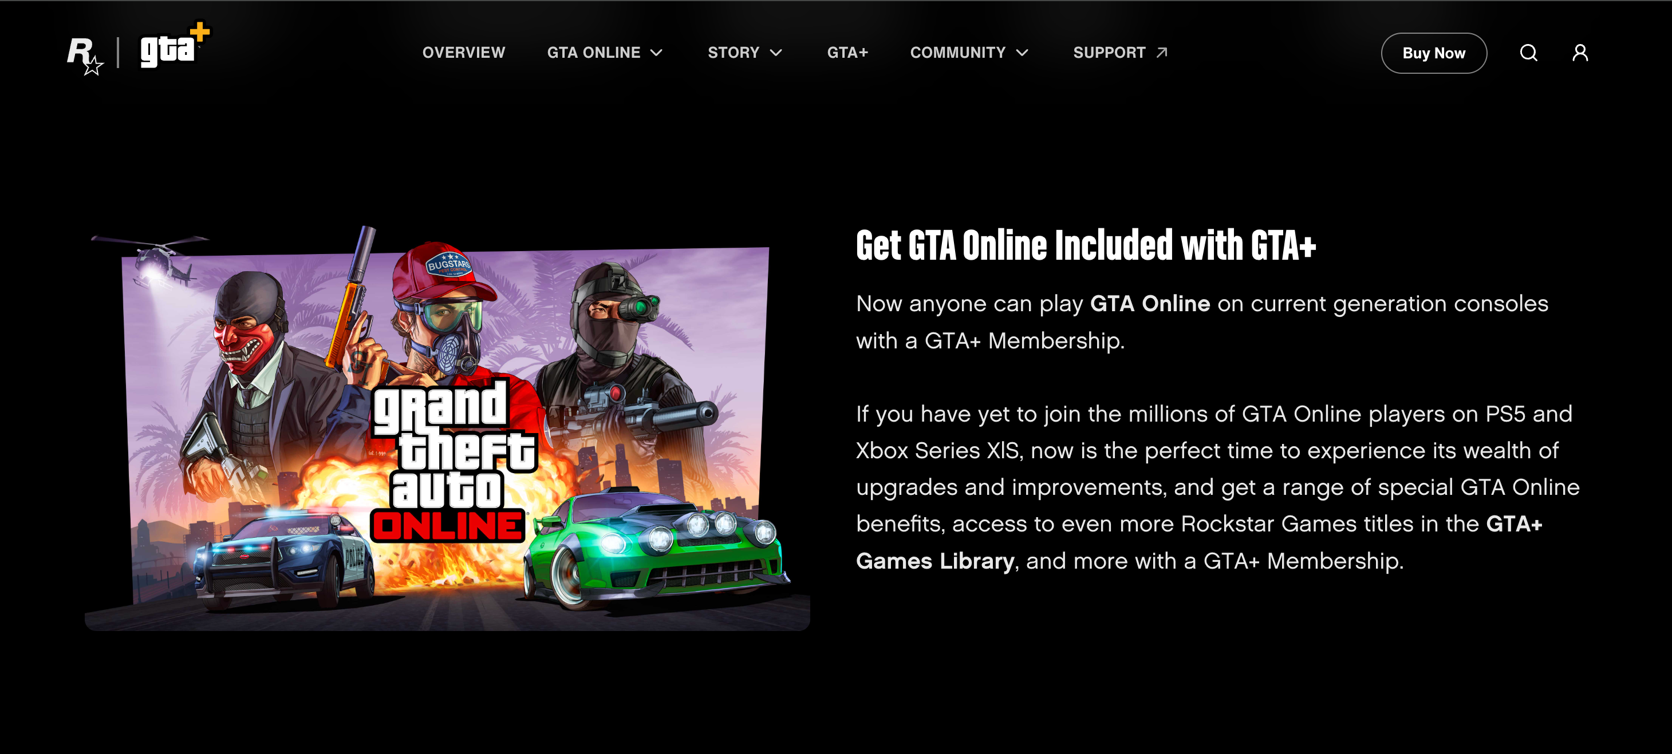The width and height of the screenshot is (1672, 754).
Task: Click the external arrow icon next to Support
Action: coord(1162,53)
